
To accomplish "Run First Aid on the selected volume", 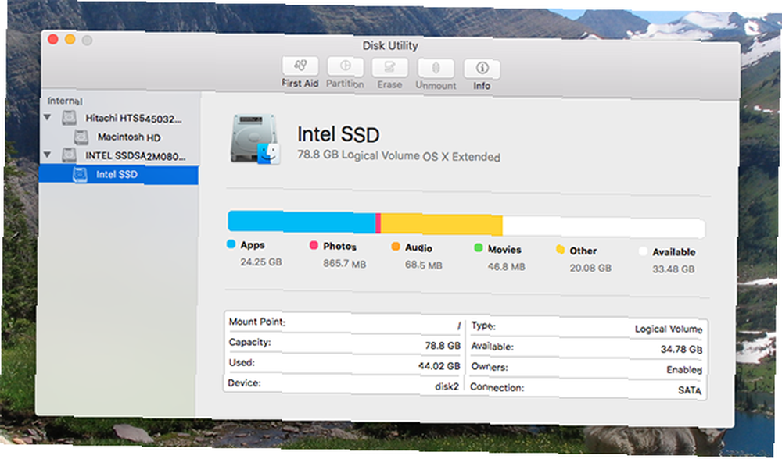I will point(300,66).
